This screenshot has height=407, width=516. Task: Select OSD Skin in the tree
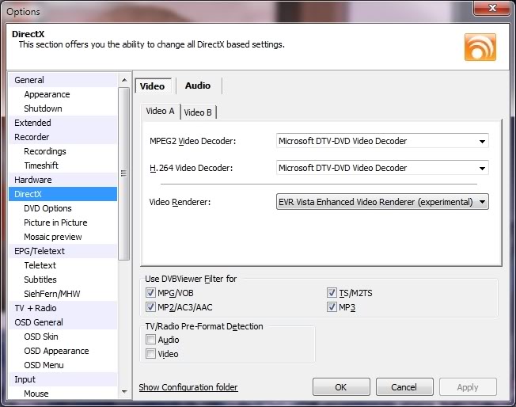click(63, 337)
